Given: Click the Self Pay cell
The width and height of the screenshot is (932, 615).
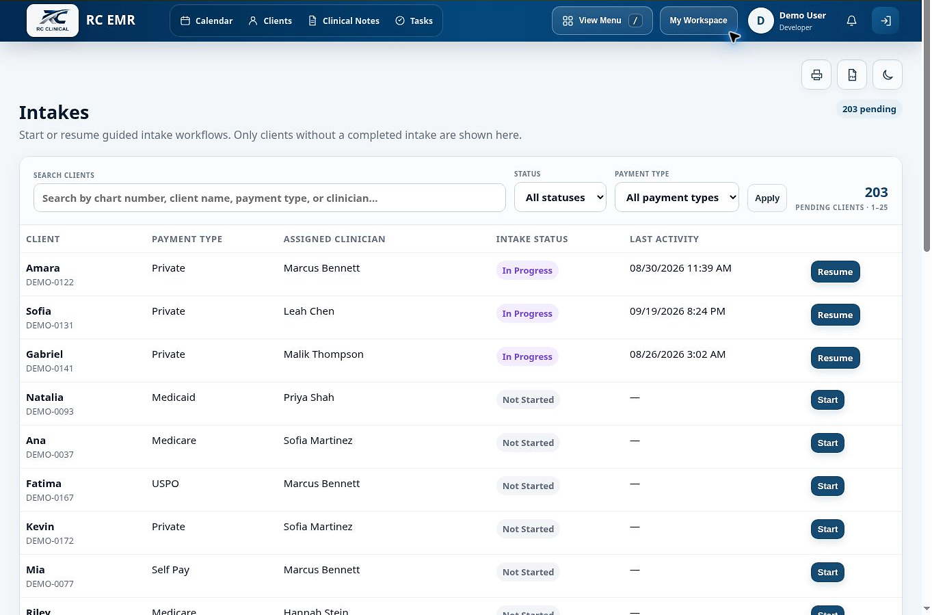Looking at the screenshot, I should 170,570.
